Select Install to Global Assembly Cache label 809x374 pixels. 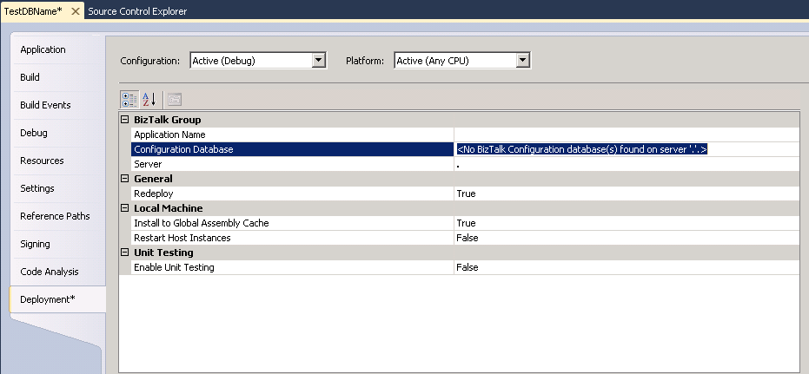(x=293, y=223)
